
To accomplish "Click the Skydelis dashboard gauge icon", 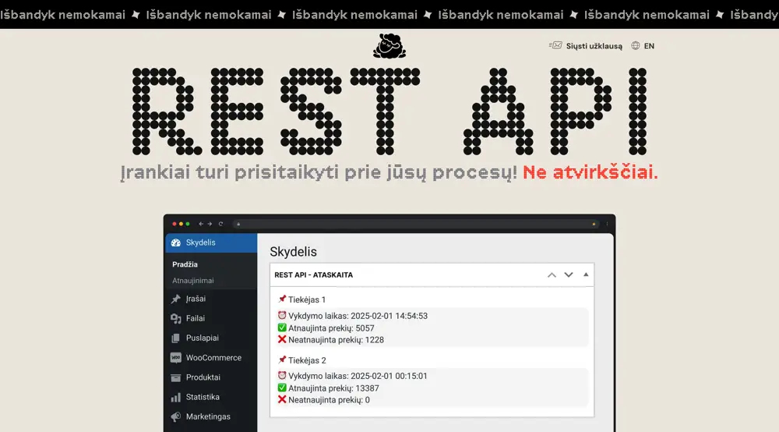I will (x=176, y=243).
